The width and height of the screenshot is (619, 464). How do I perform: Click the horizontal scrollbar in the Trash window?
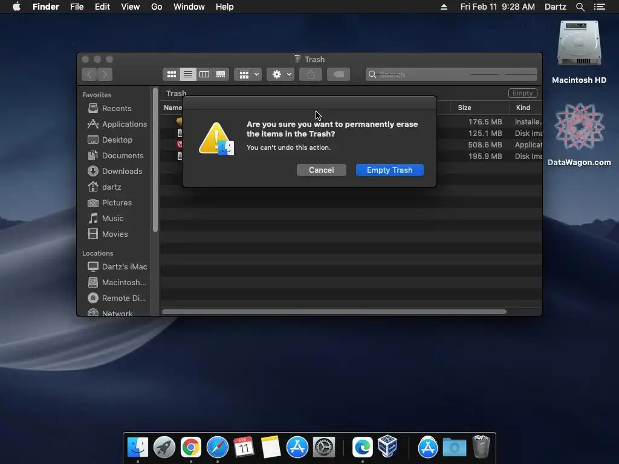coord(334,312)
